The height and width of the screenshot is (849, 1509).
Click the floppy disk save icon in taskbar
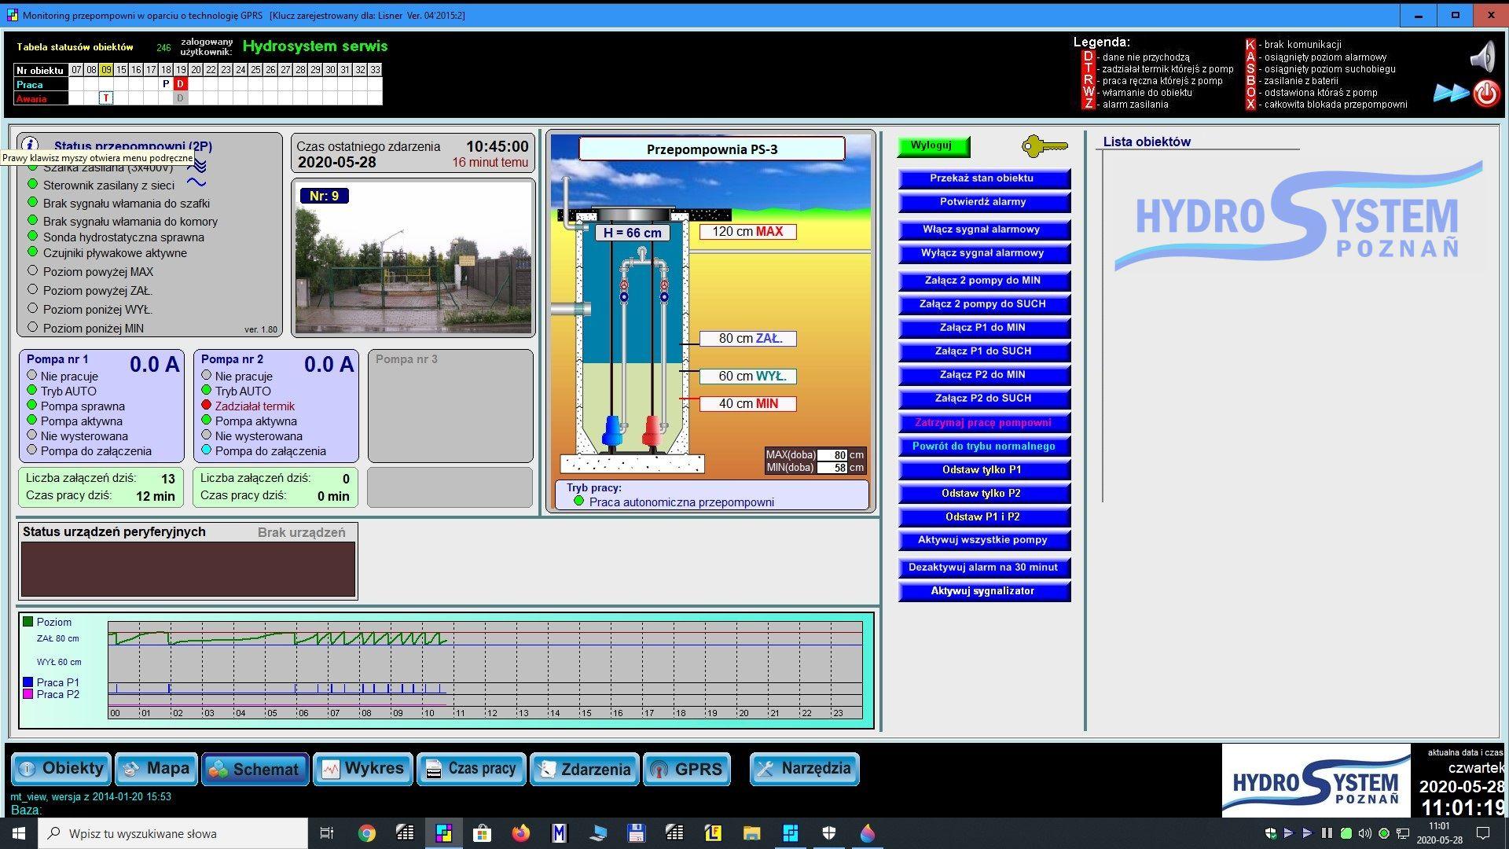click(636, 833)
